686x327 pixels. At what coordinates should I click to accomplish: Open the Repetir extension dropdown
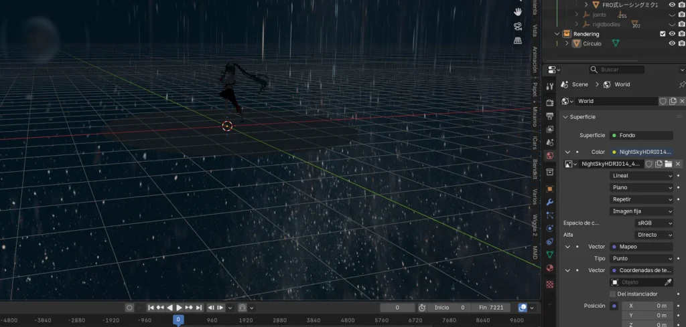click(x=641, y=199)
